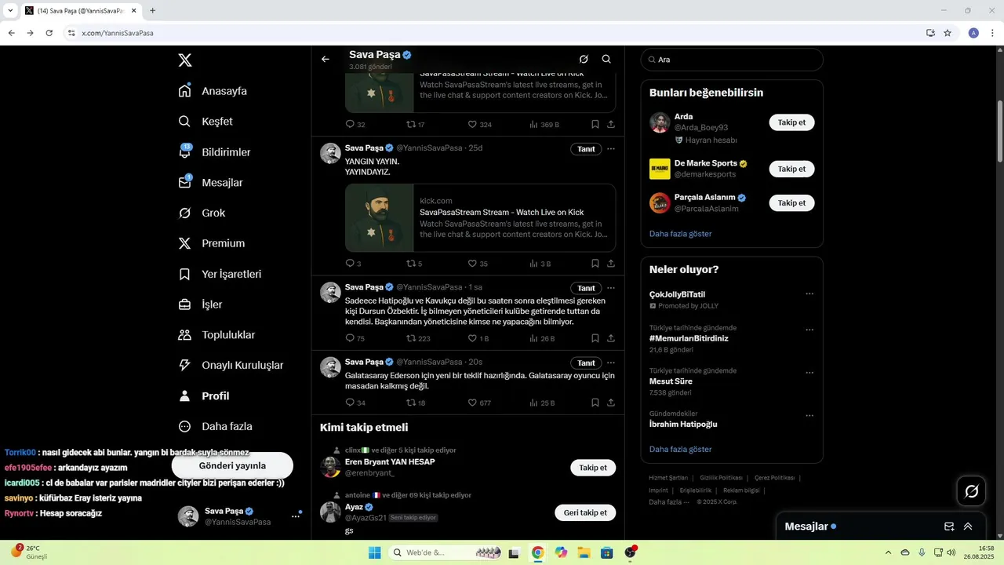Screen dimensions: 1004x565
Task: Open Gizlilik Politikası footer link
Action: tap(721, 478)
